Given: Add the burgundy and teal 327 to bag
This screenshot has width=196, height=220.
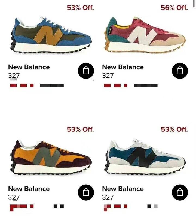Looking at the screenshot, I should coord(180,71).
